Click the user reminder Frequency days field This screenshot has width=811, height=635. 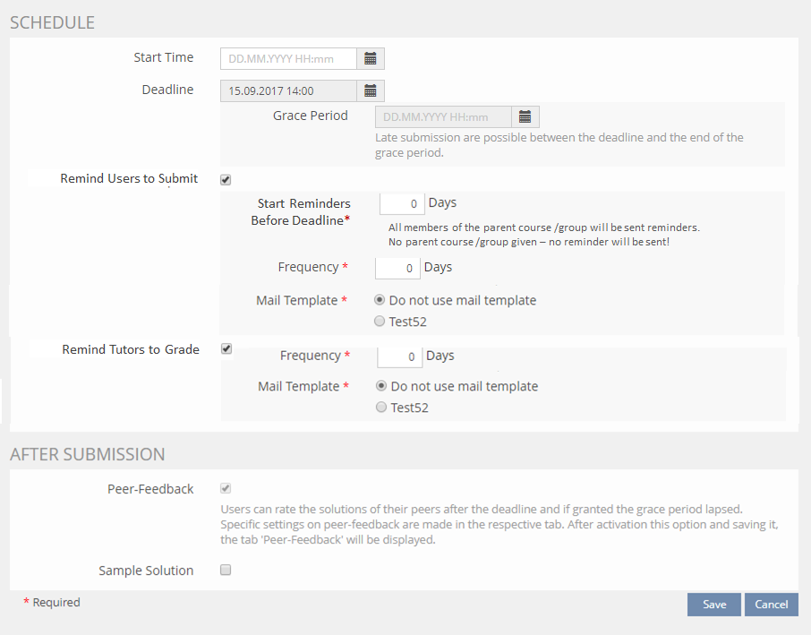pyautogui.click(x=397, y=268)
